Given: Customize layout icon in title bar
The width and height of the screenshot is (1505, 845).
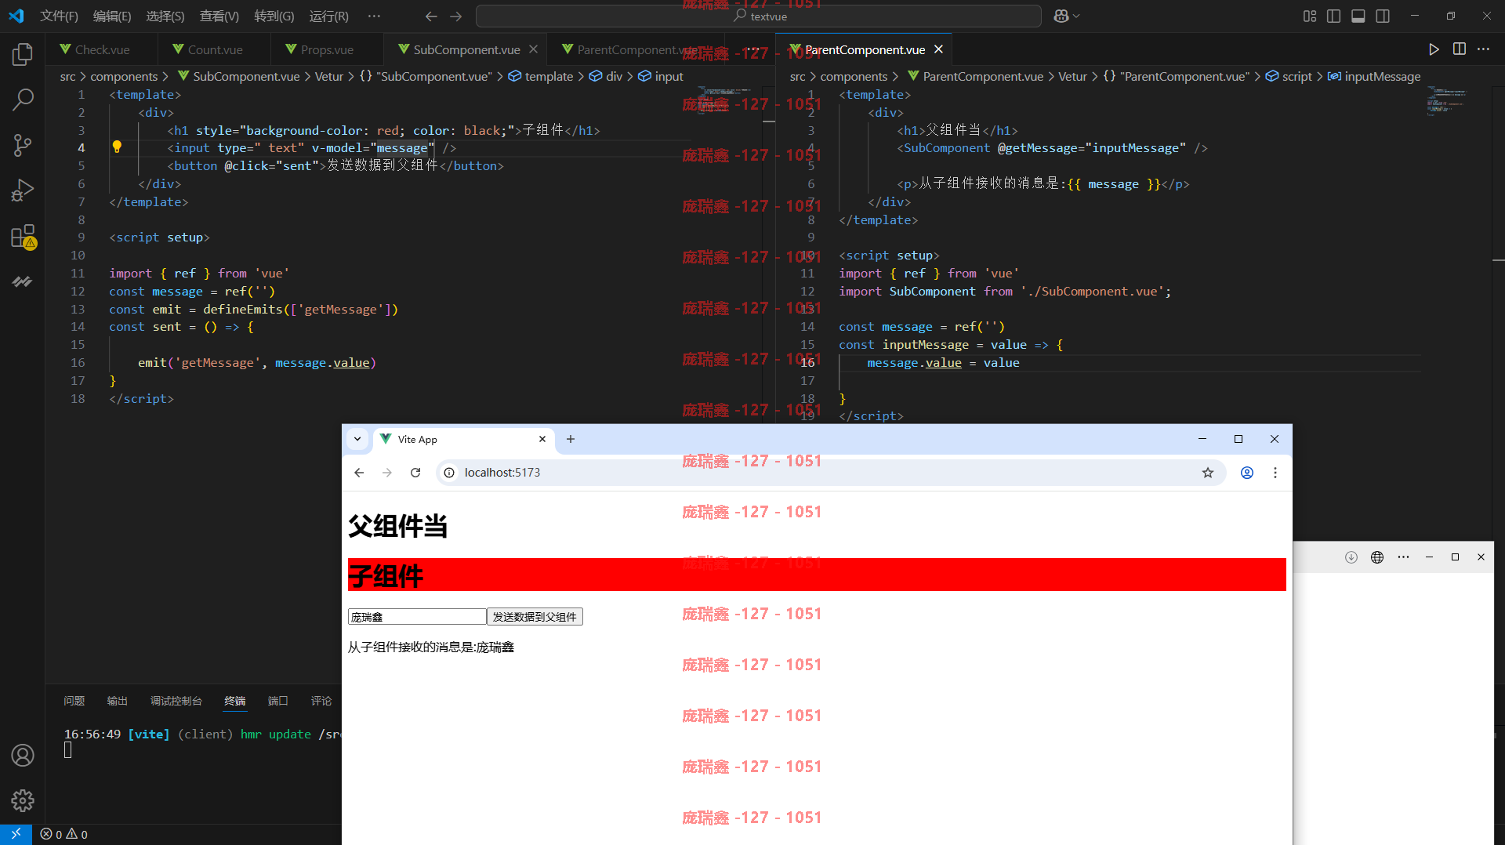Looking at the screenshot, I should 1310,16.
